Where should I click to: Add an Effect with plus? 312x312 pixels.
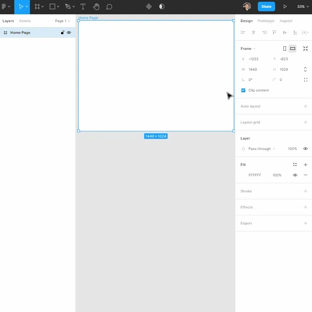(x=305, y=207)
